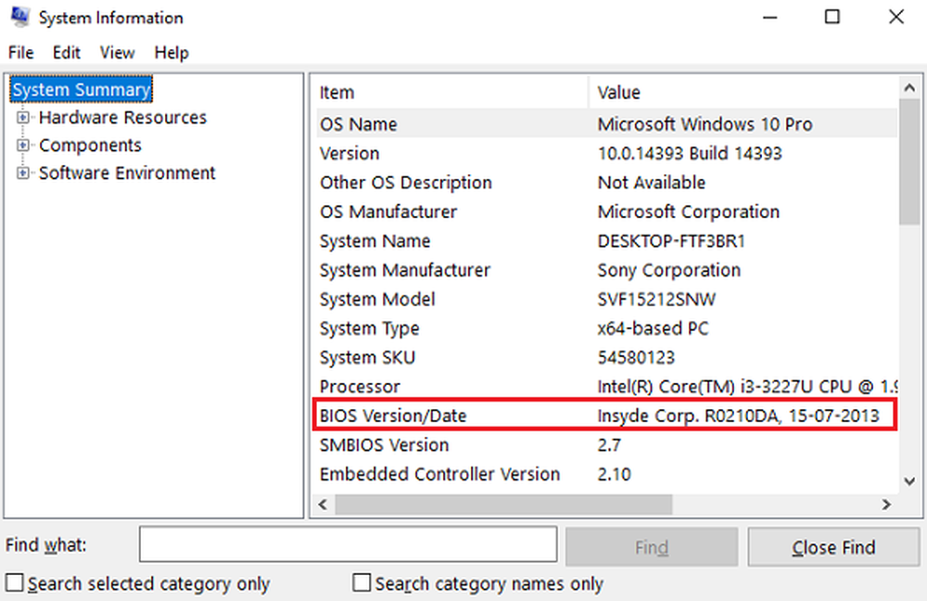
Task: Click the System Information app icon in title bar
Action: (18, 17)
